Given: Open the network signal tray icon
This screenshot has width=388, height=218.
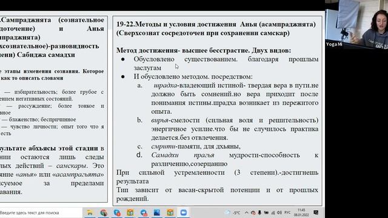Looking at the screenshot, I should pos(273,213).
